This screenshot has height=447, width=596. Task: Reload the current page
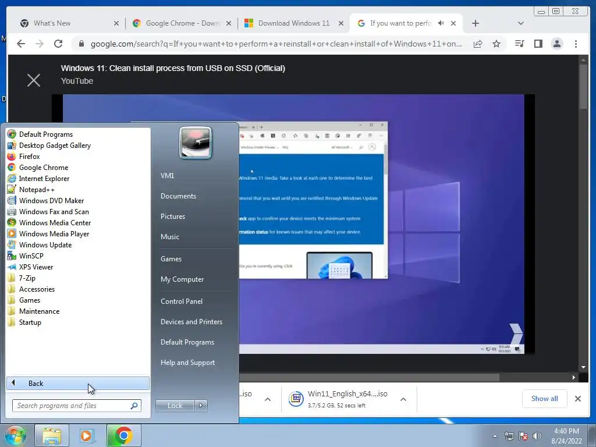(x=58, y=44)
